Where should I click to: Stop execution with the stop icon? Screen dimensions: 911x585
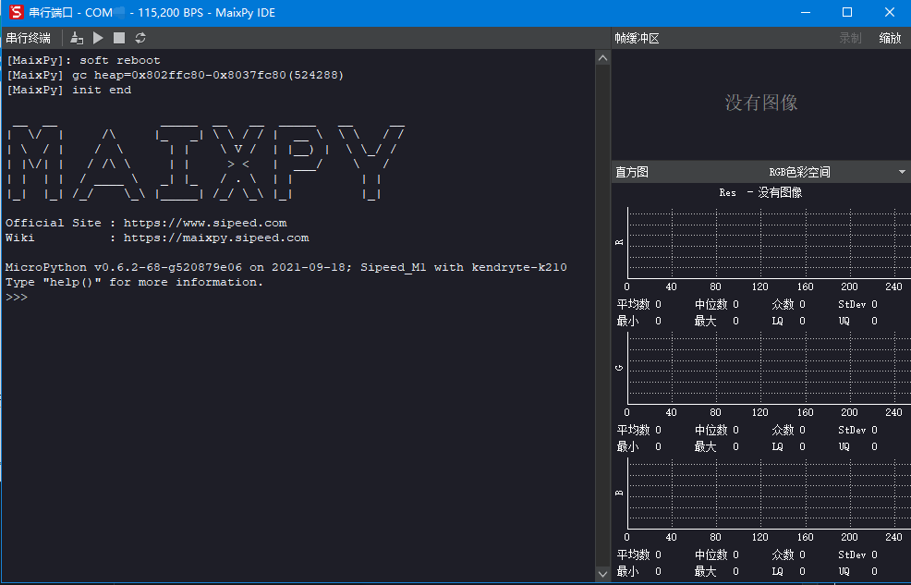tap(119, 38)
